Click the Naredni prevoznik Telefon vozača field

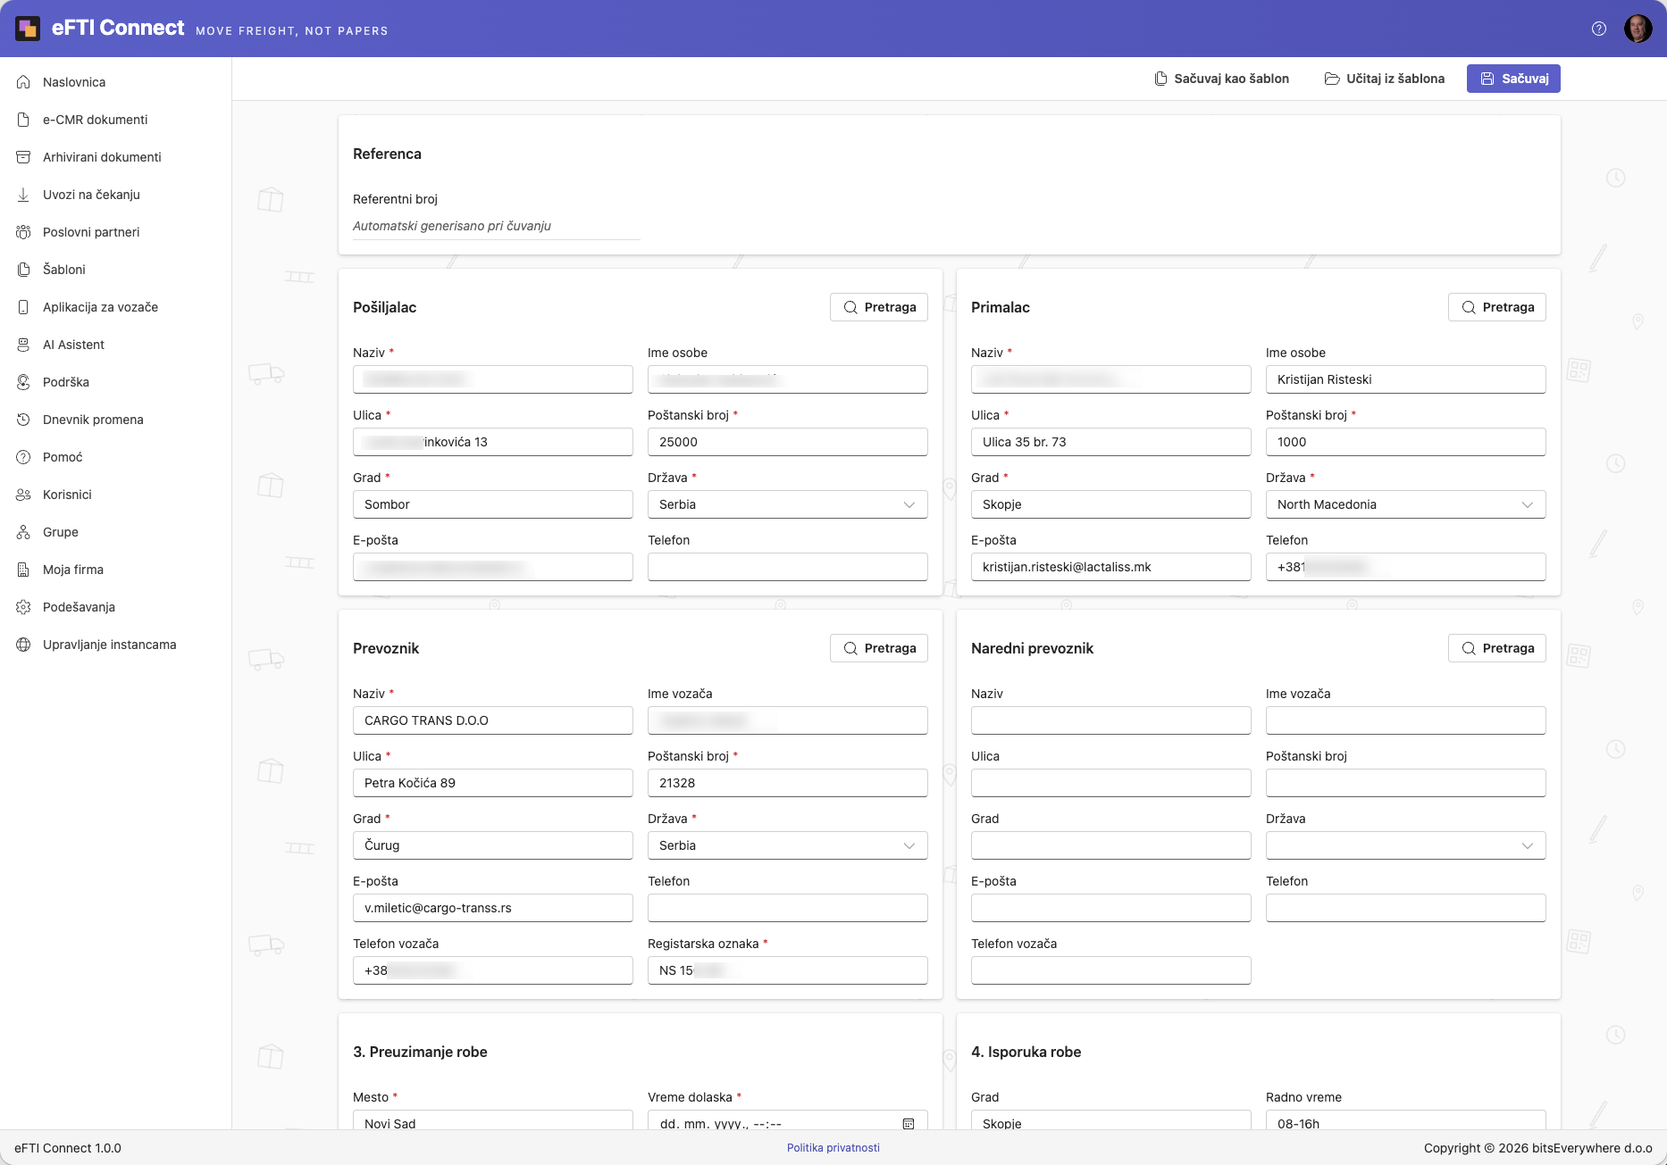pos(1111,970)
